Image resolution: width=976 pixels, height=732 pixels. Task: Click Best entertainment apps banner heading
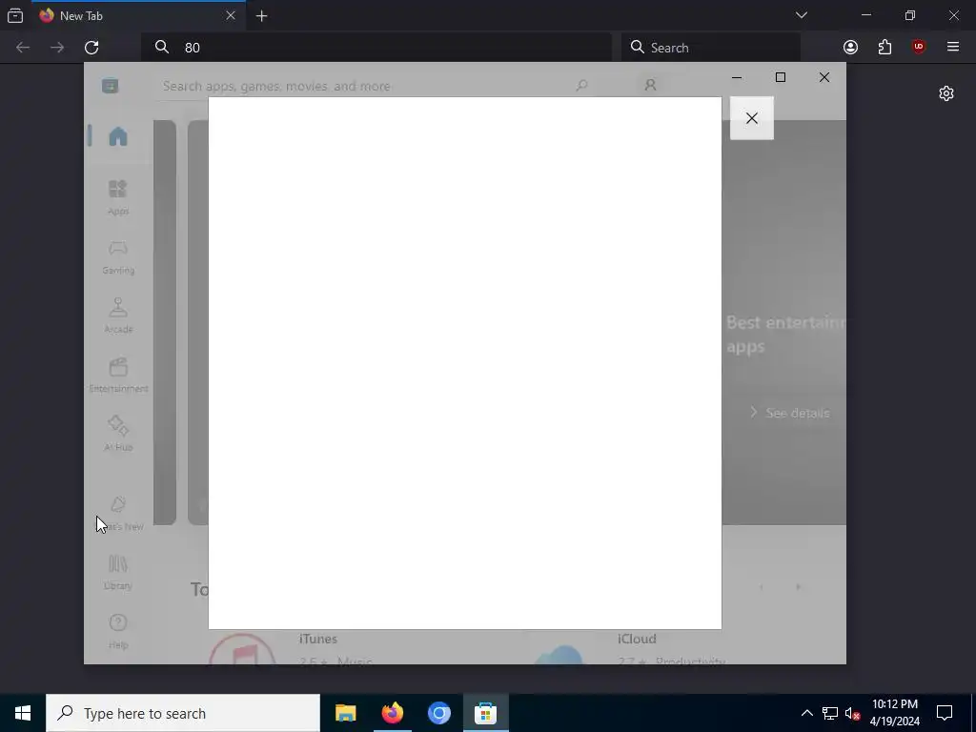coord(786,335)
